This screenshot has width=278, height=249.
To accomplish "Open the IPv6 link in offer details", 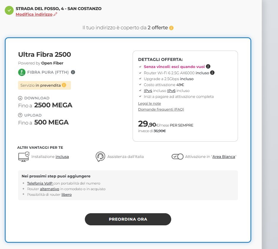I will (x=171, y=91).
